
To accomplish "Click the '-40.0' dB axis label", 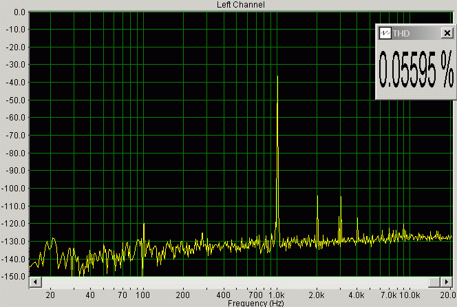I will point(15,82).
